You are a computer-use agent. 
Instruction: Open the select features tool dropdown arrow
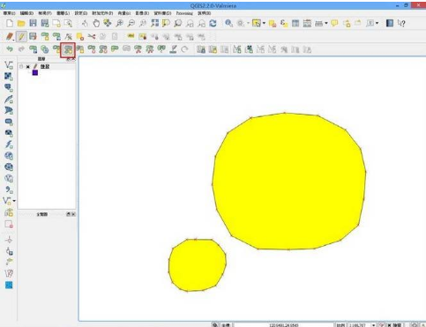coord(264,23)
